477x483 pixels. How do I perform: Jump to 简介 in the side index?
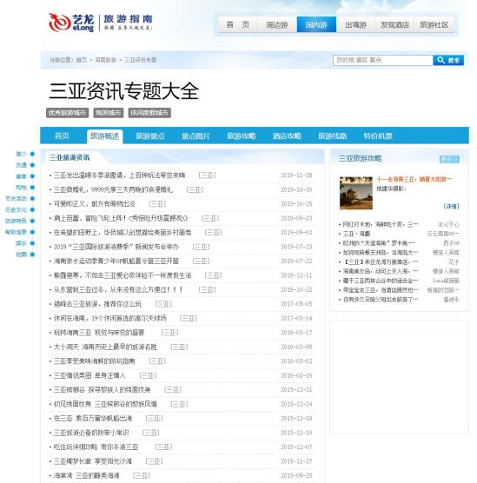pos(21,154)
